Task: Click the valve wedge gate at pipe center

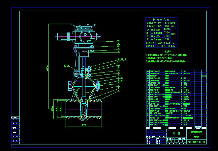Action: tap(85, 110)
